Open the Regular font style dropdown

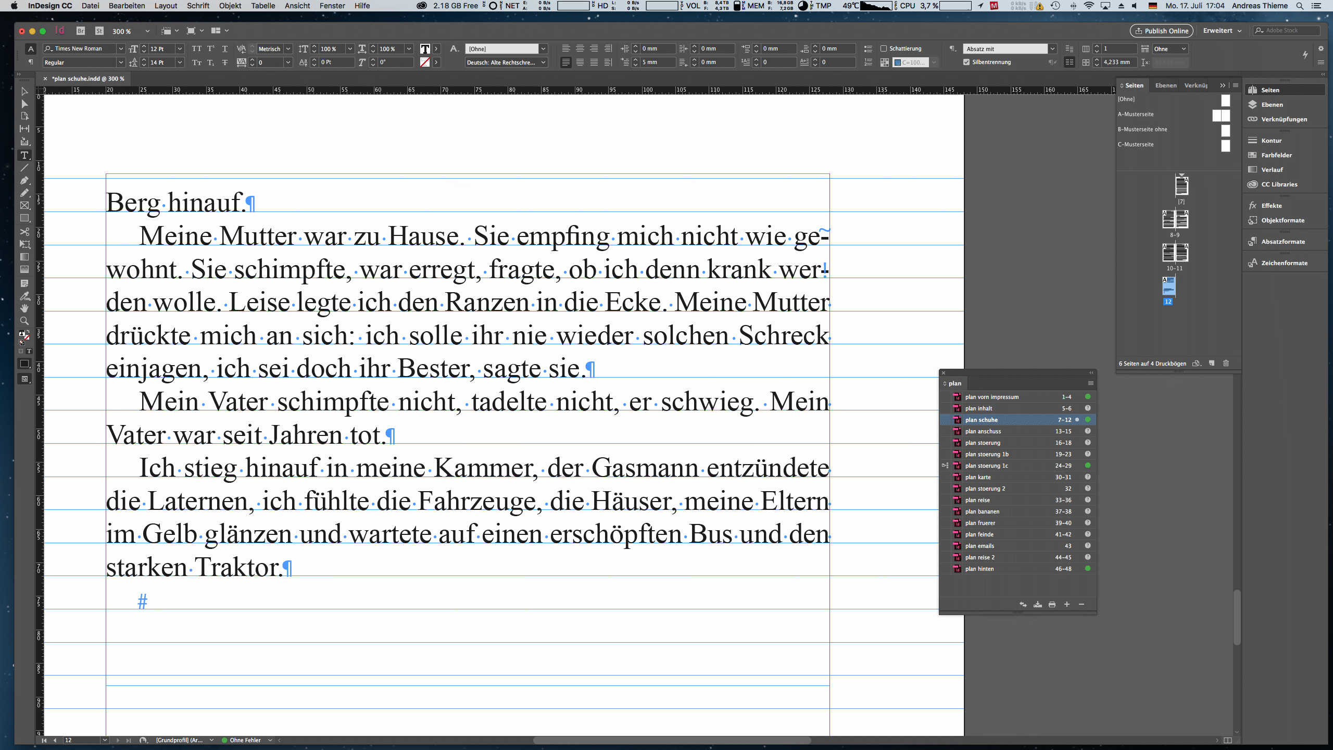121,62
